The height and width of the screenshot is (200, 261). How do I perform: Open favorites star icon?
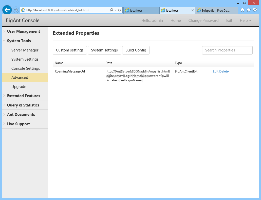[249, 10]
